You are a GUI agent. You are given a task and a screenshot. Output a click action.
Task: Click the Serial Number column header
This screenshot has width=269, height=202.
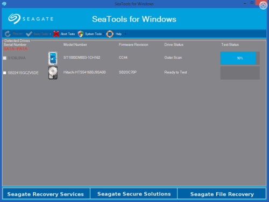pos(15,45)
